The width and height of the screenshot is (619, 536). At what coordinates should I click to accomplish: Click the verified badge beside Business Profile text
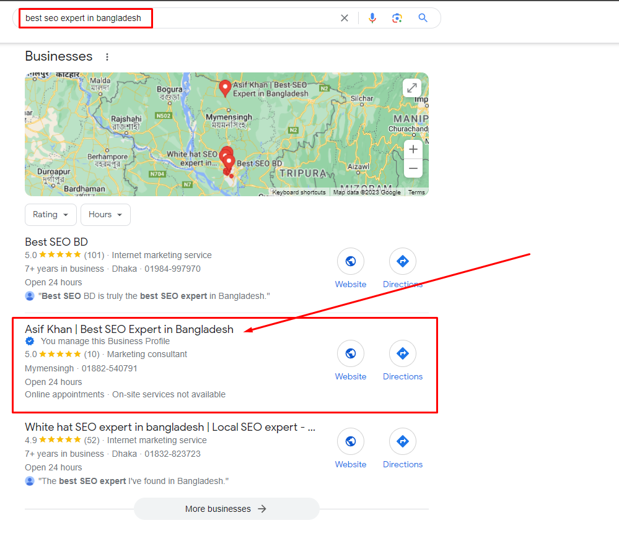coord(30,341)
